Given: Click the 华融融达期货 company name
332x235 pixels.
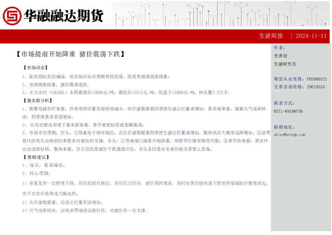Looking at the screenshot, I should point(63,15).
